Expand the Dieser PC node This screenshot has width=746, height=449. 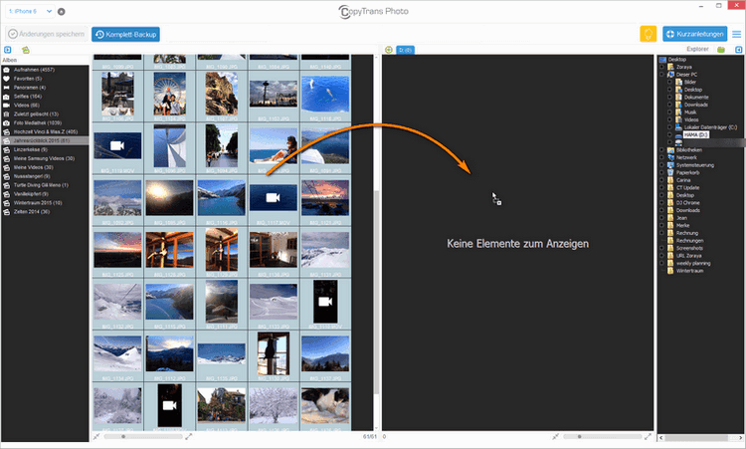coord(661,75)
